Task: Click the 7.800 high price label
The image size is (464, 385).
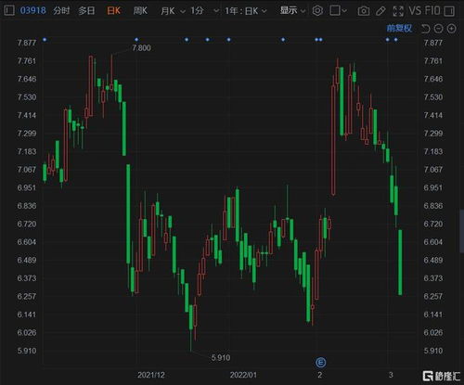Action: point(141,48)
